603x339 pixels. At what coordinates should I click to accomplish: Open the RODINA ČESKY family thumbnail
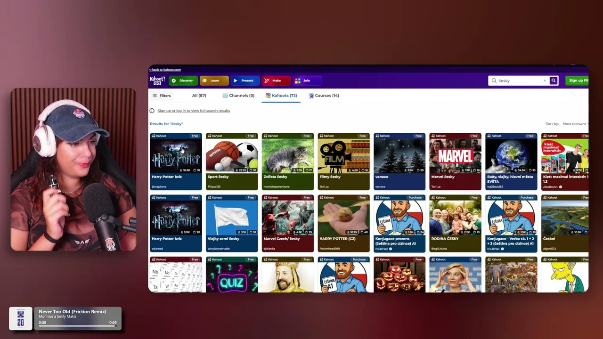455,218
